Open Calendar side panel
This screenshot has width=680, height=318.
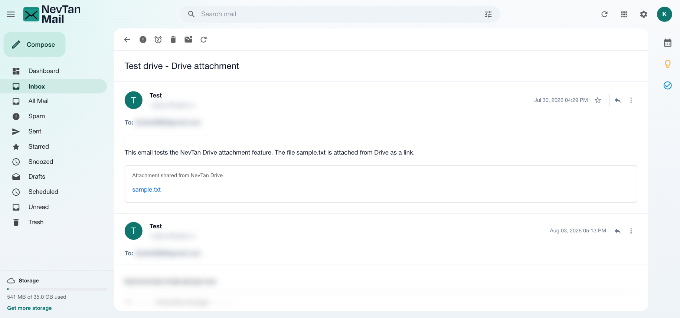tap(667, 43)
